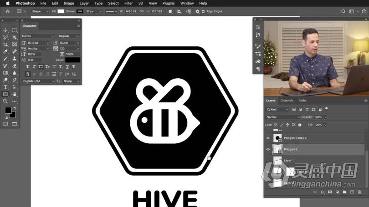Select the Gradient tool
This screenshot has width=369, height=207.
(5, 73)
